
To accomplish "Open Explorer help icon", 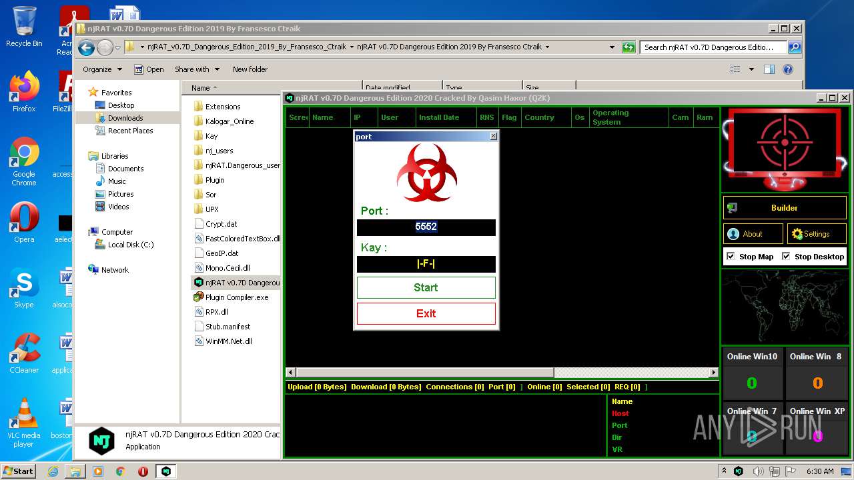I will pos(788,69).
